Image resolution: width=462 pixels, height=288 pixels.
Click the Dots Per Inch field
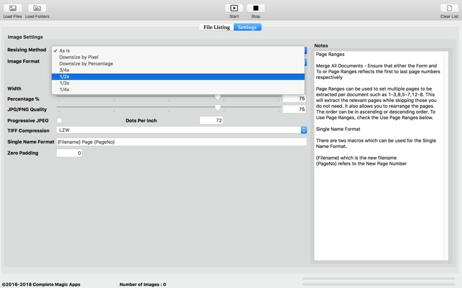[x=211, y=120]
